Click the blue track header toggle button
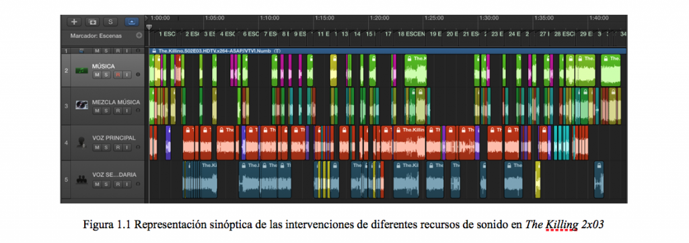This screenshot has width=689, height=243. [x=131, y=22]
